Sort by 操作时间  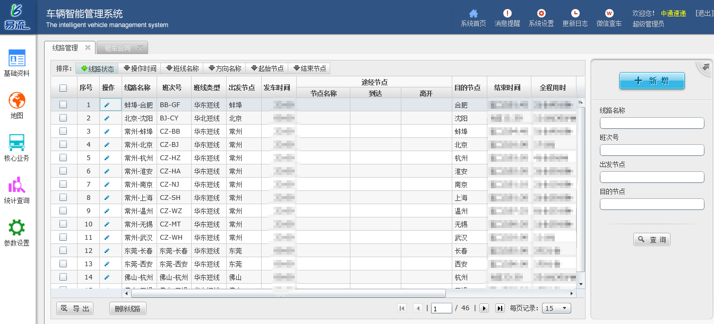(140, 68)
